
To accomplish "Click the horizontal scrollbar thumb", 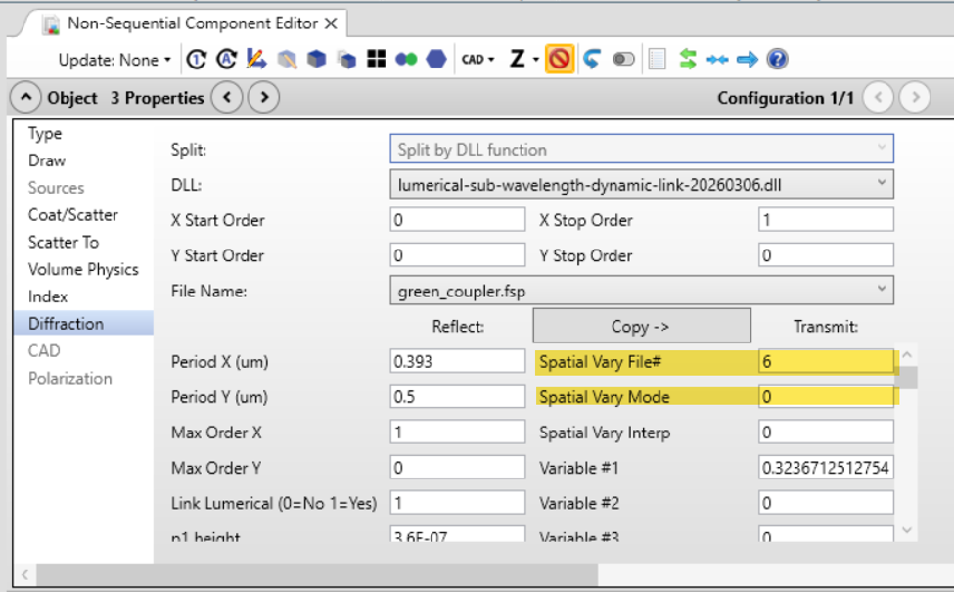I will (x=317, y=574).
